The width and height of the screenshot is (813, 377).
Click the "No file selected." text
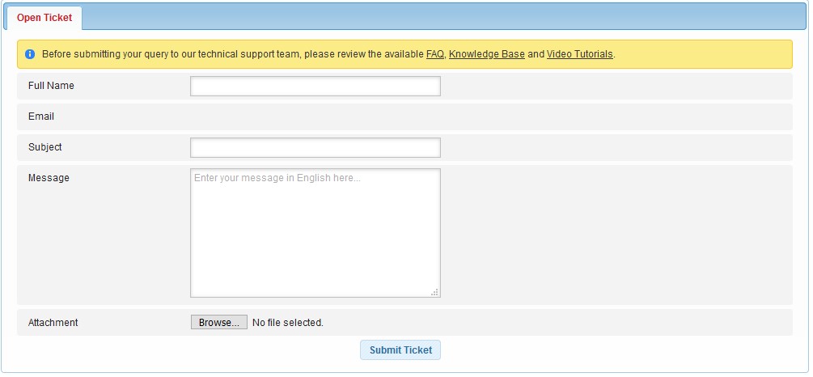click(288, 323)
